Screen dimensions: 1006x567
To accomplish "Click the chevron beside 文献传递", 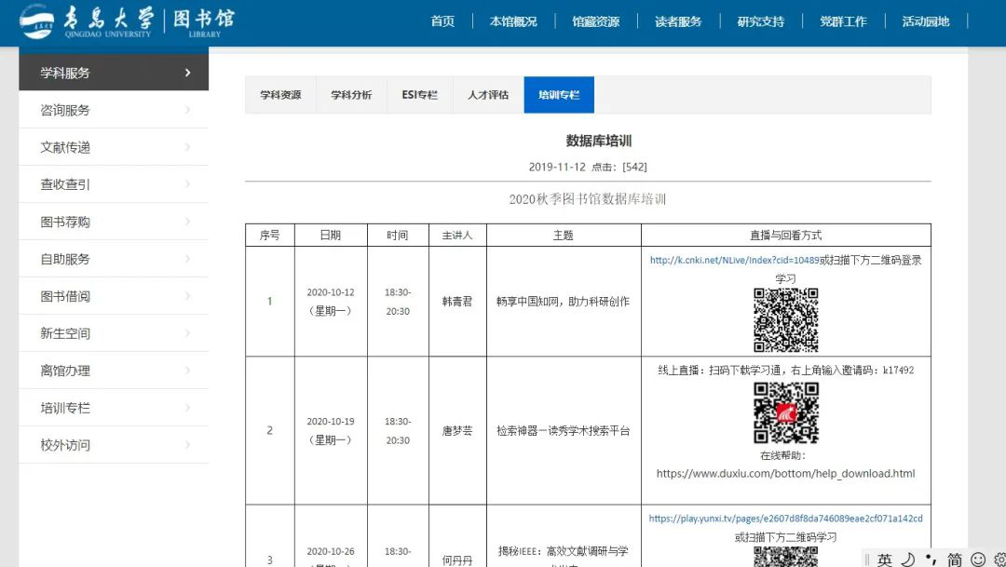I will 187,147.
